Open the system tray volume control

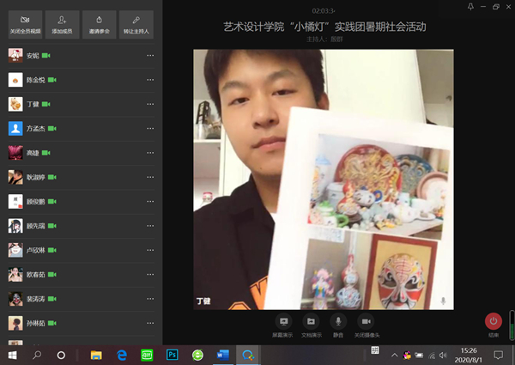pos(443,354)
